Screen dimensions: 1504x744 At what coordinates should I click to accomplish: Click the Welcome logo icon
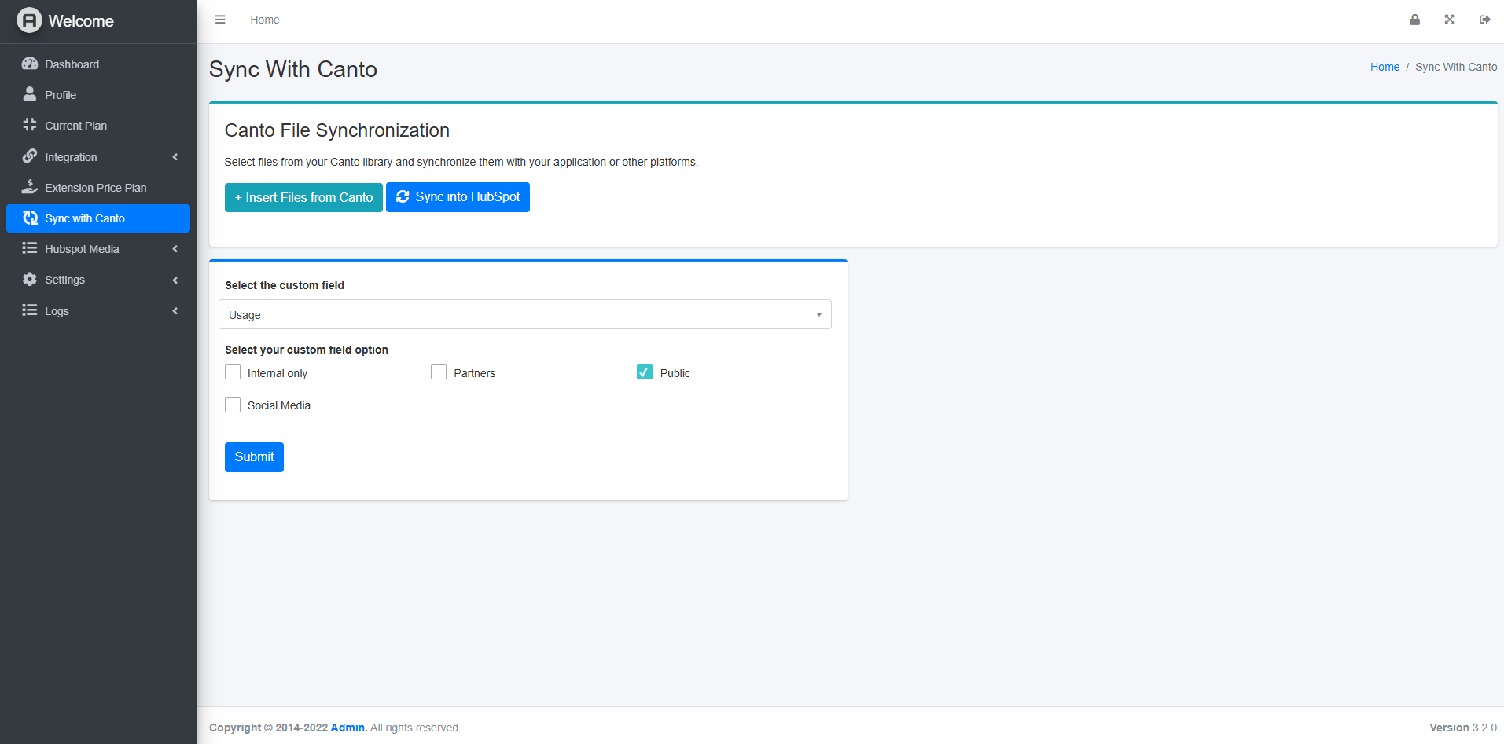tap(29, 20)
